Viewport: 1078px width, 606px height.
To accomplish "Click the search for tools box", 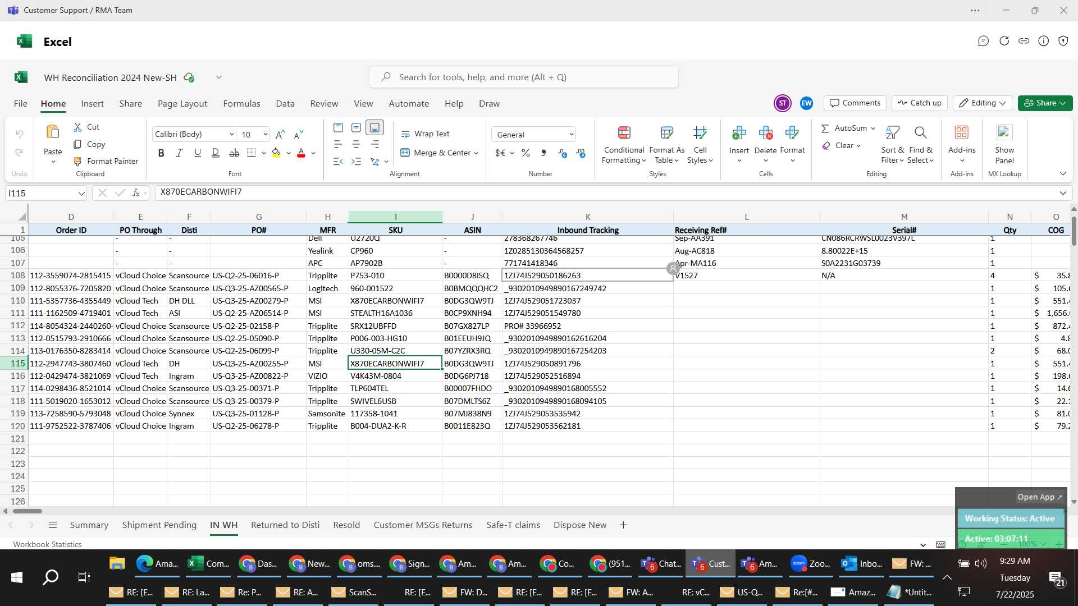I will click(523, 77).
